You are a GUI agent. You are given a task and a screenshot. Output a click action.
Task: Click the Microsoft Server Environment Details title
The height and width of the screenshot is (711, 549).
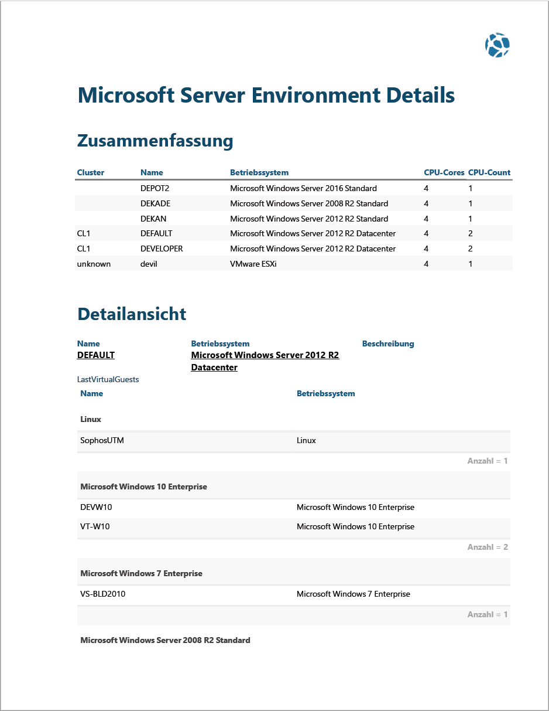[266, 95]
